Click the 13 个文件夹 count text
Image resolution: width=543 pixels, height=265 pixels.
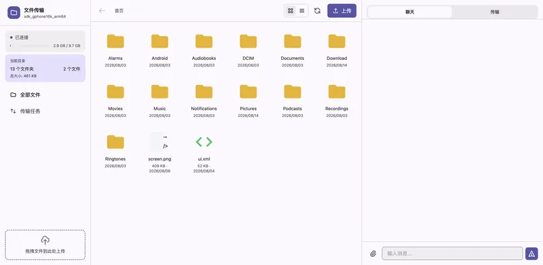click(22, 69)
